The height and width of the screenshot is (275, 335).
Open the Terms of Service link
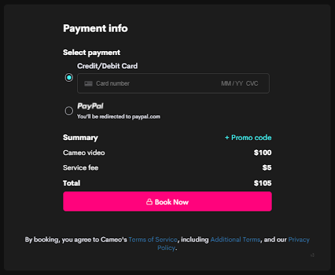153,240
